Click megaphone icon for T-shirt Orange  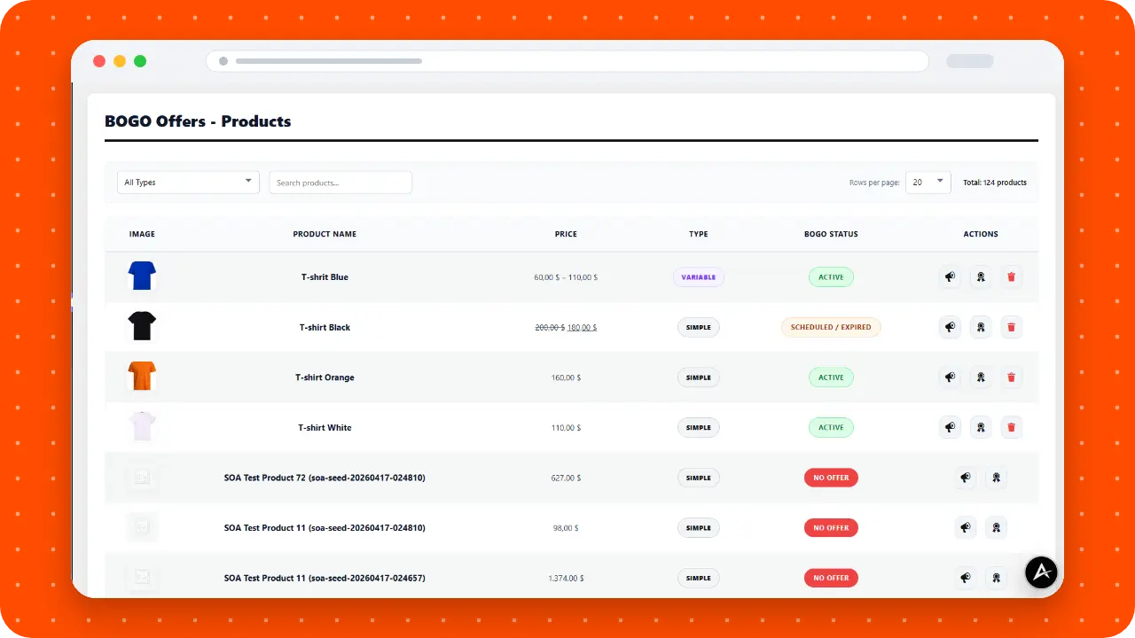point(950,377)
